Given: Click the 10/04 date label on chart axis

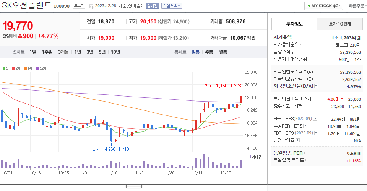Looking at the screenshot, I should 7,173.
